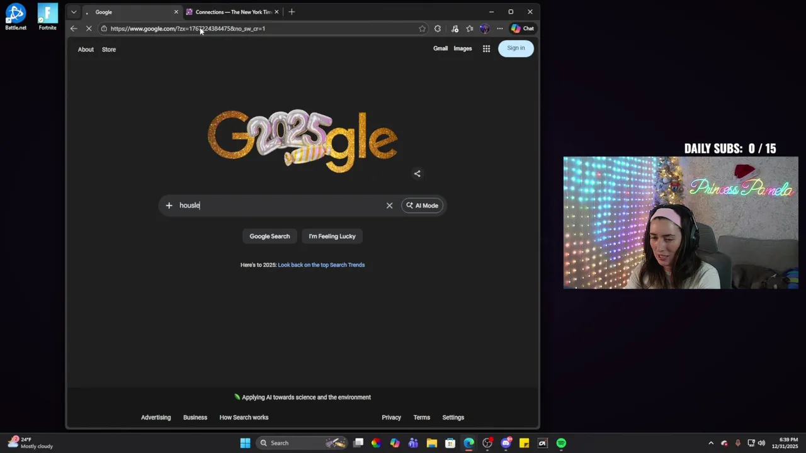806x453 pixels.
Task: Open the Google apps grid
Action: (x=486, y=48)
